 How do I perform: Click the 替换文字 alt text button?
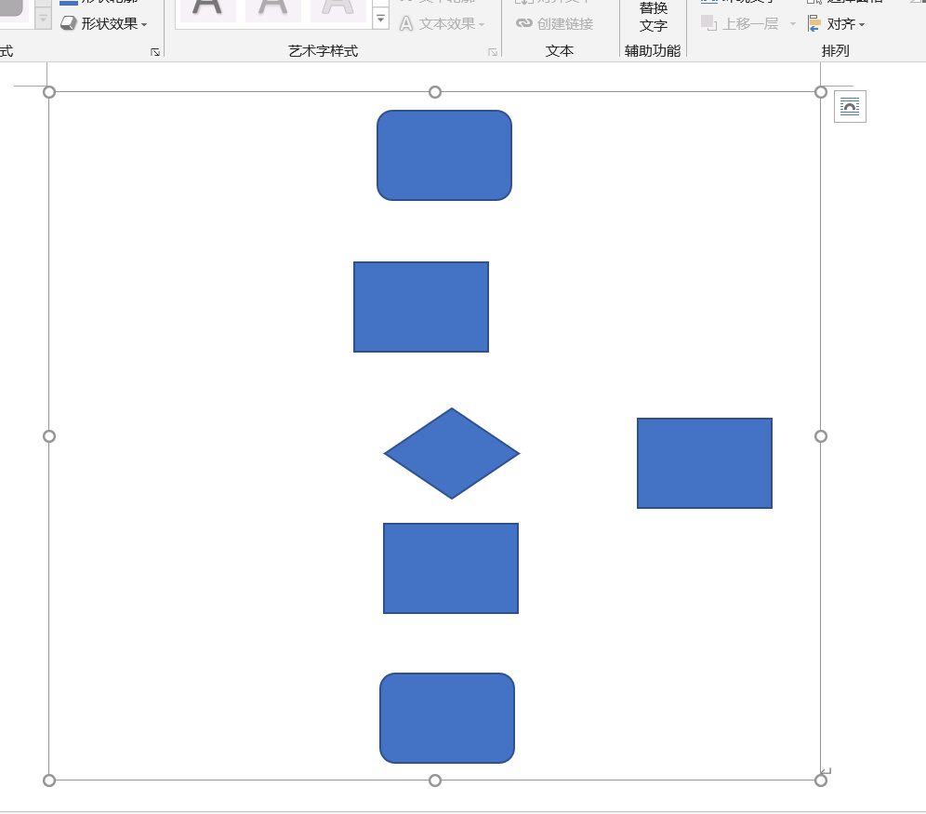click(x=654, y=17)
